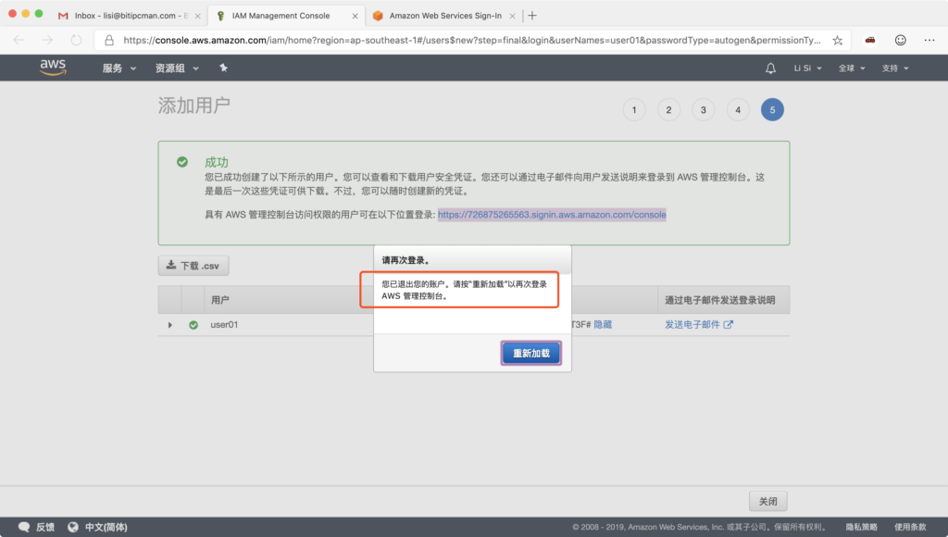
Task: Click the AWS logo in the navigation bar
Action: 53,68
